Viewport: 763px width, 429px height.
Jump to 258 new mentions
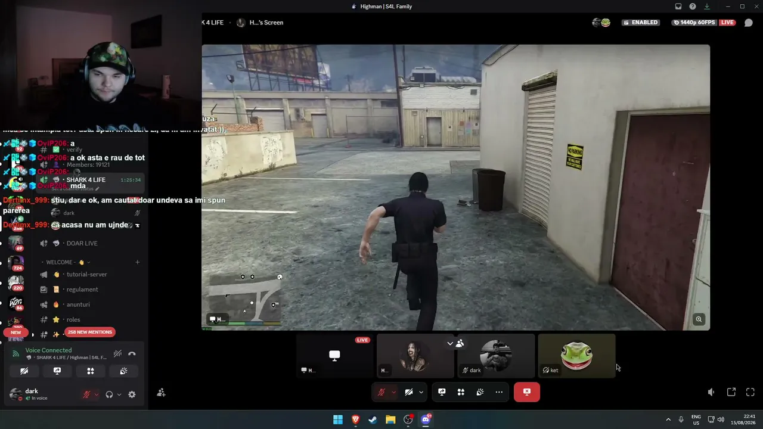click(90, 332)
